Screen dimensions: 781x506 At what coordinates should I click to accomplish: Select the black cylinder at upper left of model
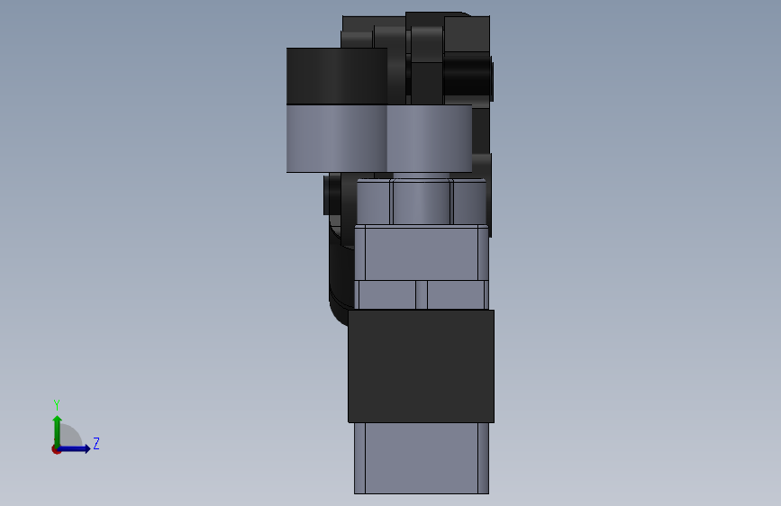click(337, 77)
